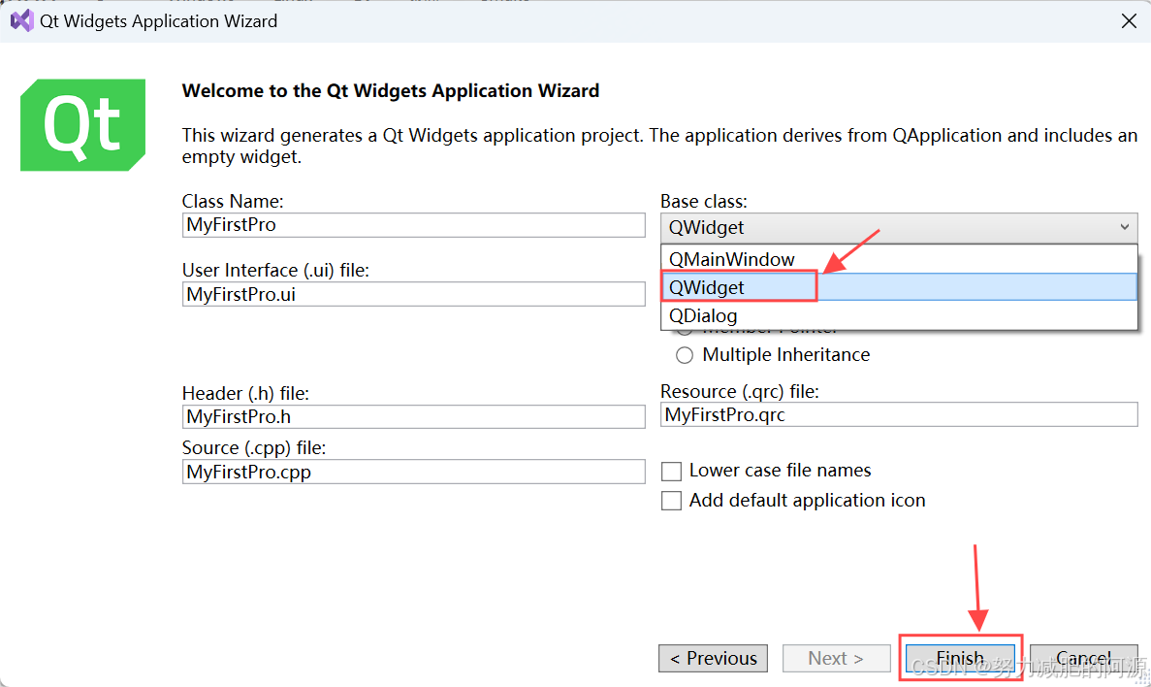
Task: Open the Base class dropdown
Action: [x=899, y=228]
